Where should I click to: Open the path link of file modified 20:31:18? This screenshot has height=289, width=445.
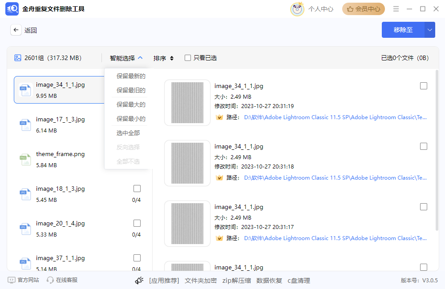click(336, 177)
